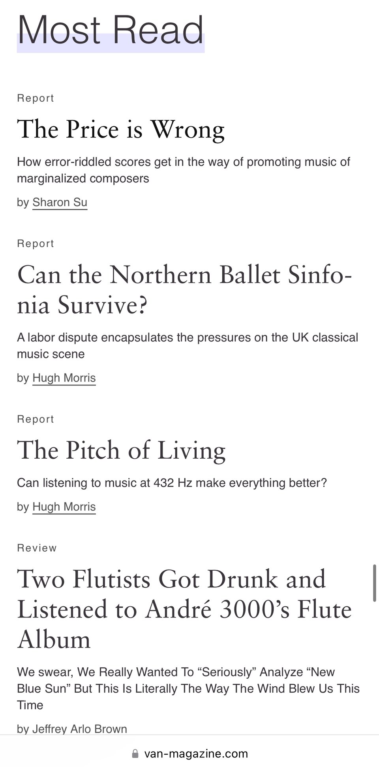Click the Report label above "The Price is Wrong"
This screenshot has width=379, height=767.
coord(36,98)
